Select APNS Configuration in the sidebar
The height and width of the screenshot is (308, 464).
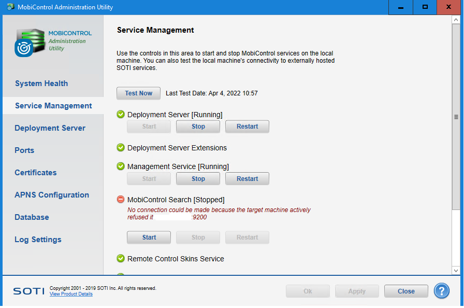click(52, 195)
